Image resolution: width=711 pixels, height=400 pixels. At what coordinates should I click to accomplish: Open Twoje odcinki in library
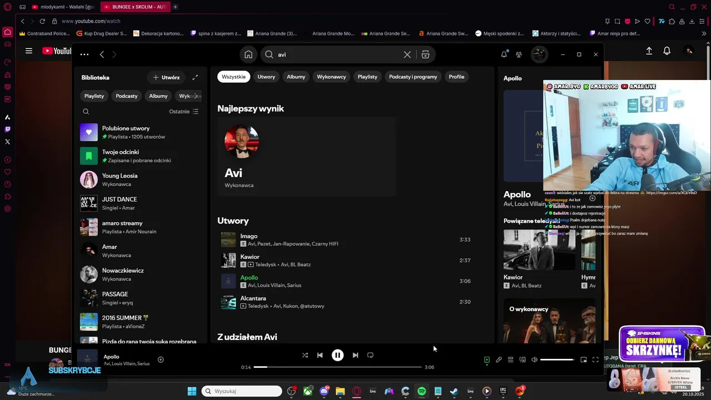click(140, 156)
